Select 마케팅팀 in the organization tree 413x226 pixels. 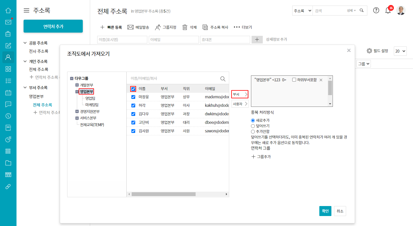coord(92,105)
